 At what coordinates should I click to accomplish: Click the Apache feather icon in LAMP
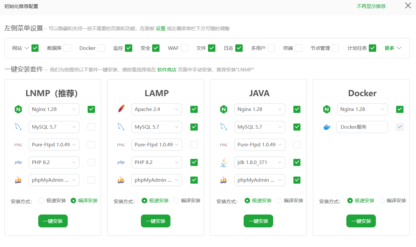coord(121,109)
